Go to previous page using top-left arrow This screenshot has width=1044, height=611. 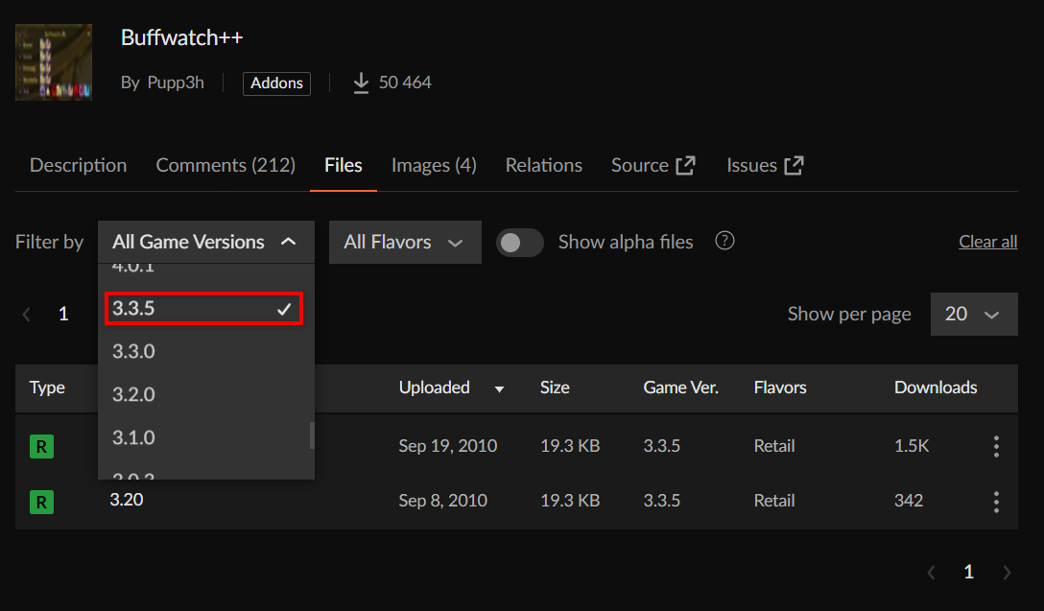click(27, 315)
